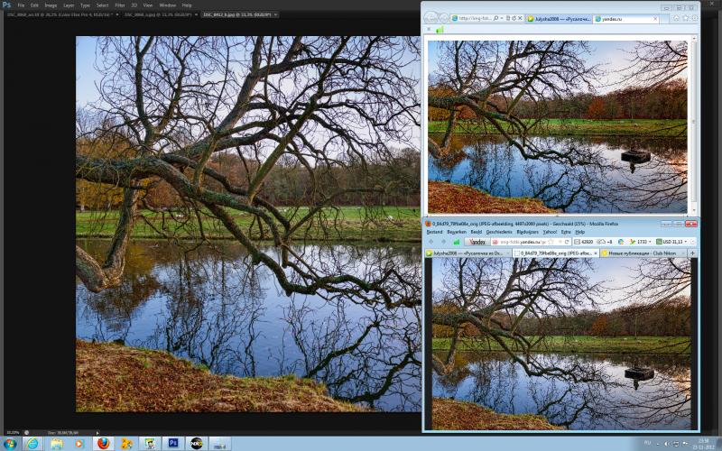
Task: Open Firefox from the taskbar
Action: (x=103, y=444)
